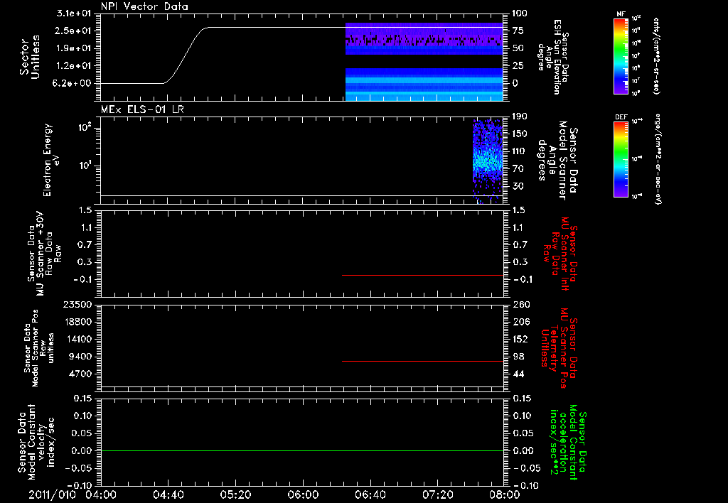Click the 'ESH Sun Elevation Angle' axis label

tap(554, 57)
